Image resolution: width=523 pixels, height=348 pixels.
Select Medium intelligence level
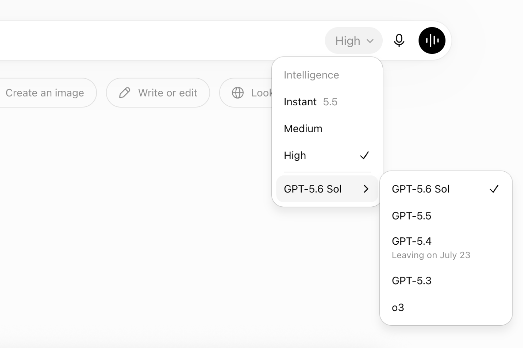(x=327, y=128)
